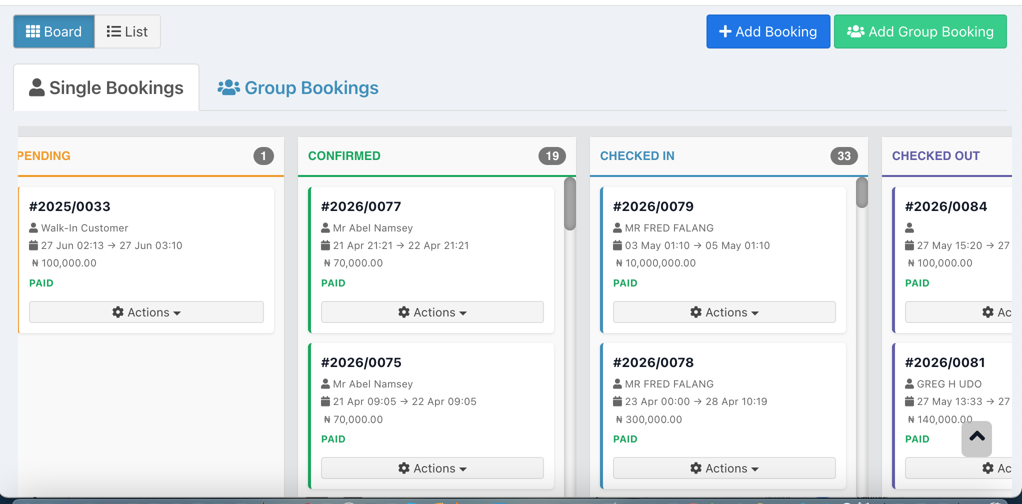The width and height of the screenshot is (1022, 504).
Task: Click the date 23 Apr 00:00 → 28 Apr 10:19
Action: pos(696,401)
